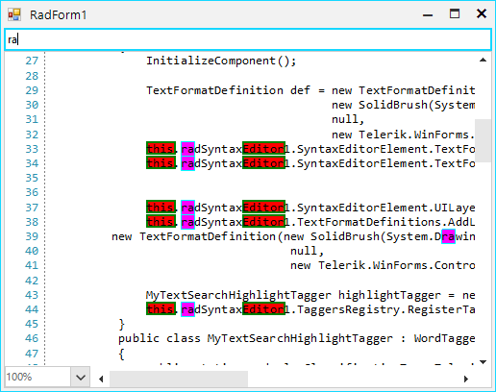Click the highlighted "Dra" match on line 39
The width and height of the screenshot is (496, 392).
point(448,236)
